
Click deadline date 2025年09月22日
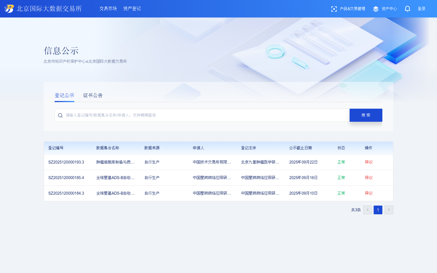tap(303, 162)
